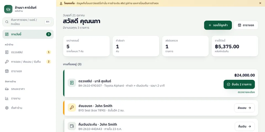Image resolution: width=265 pixels, height=132 pixels.
Task: Open ตรวจสลิป page from sidebar
Action: pyautogui.click(x=28, y=52)
